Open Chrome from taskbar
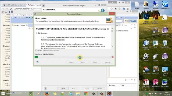This screenshot has width=172, height=96. click(x=86, y=94)
